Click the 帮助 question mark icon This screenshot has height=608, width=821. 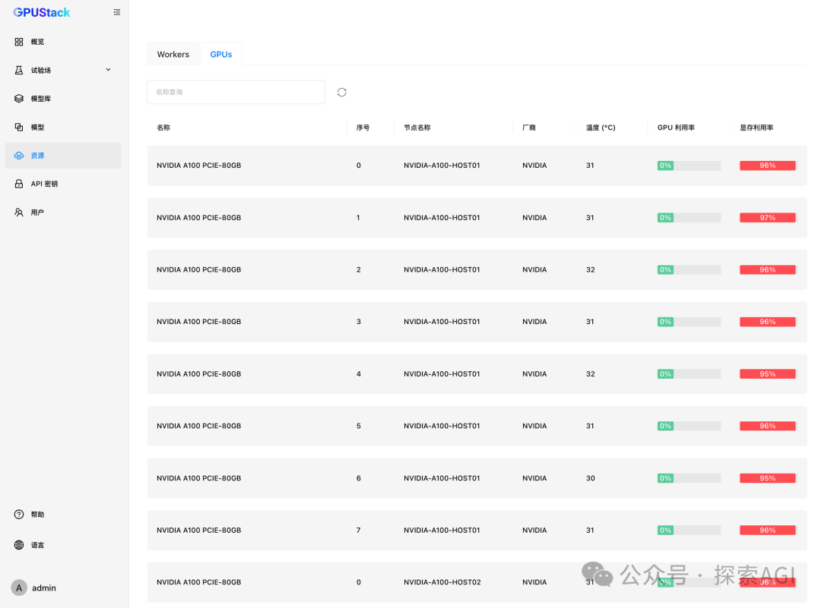19,515
